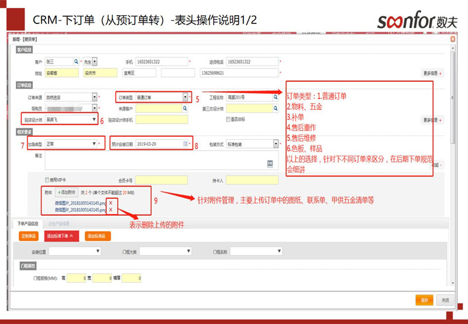
Task: Delete the first uploaded attachment with X
Action: tap(111, 202)
